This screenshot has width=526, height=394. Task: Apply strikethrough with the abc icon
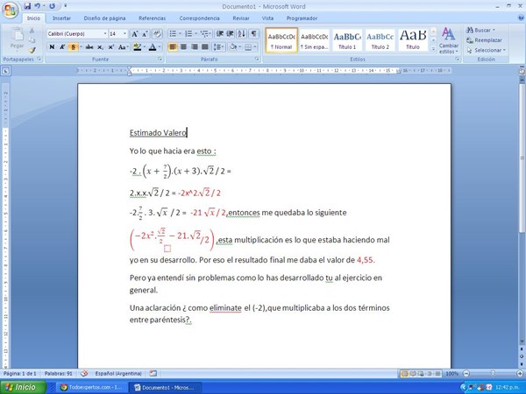coord(89,47)
